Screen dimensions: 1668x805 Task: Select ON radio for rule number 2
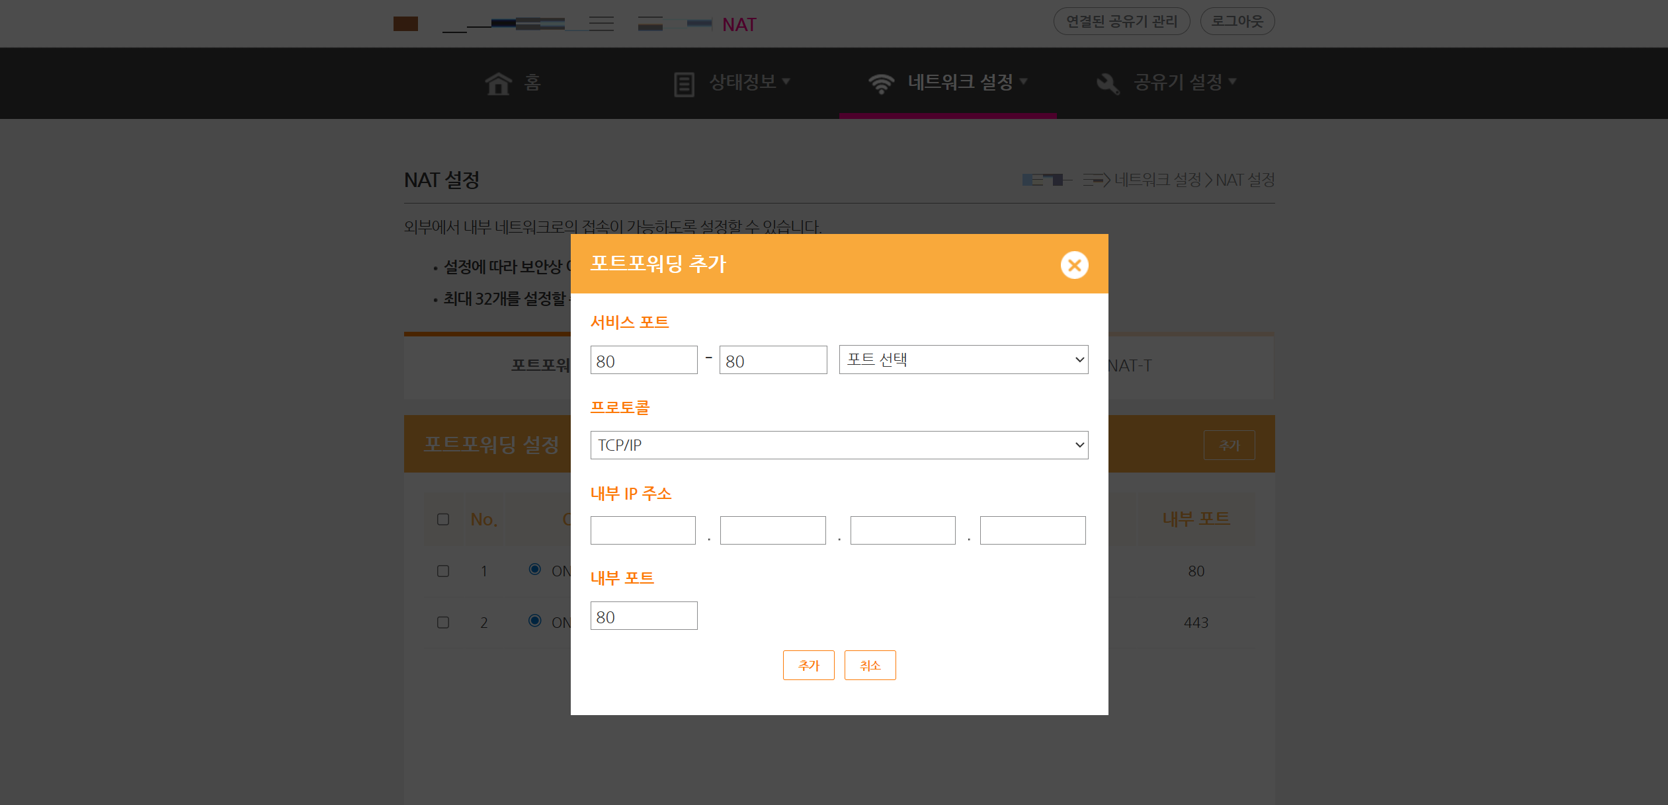535,621
